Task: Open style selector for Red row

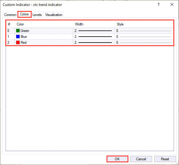Action: coord(144,43)
